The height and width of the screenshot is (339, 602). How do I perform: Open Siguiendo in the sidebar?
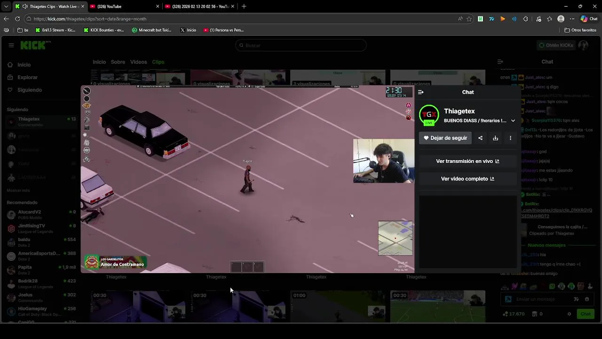[x=29, y=90]
